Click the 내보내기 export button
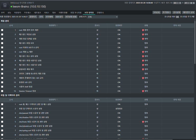Image resolution: width=196 pixels, height=140 pixels. coord(59,17)
